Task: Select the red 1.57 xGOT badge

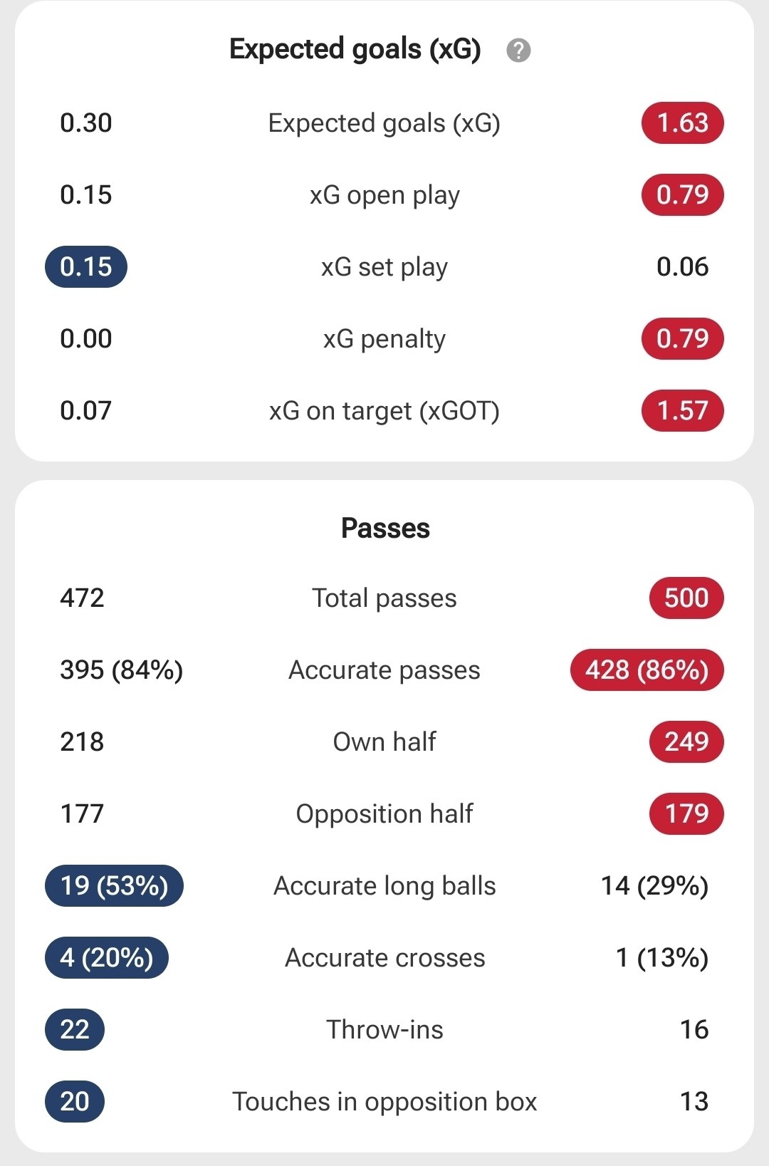Action: coord(683,410)
